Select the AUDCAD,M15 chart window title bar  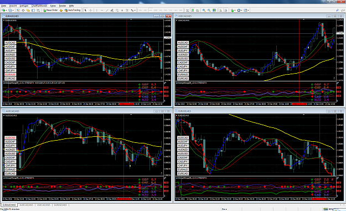[86, 111]
